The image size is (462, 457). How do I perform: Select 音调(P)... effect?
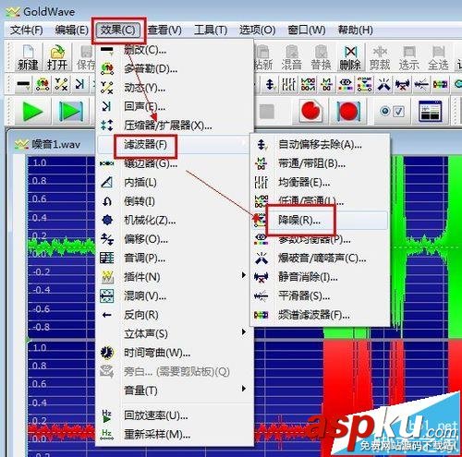(174, 258)
